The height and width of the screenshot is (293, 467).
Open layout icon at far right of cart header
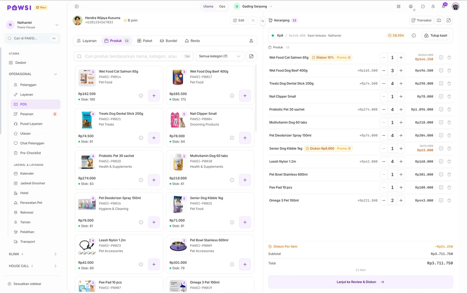[x=449, y=20]
